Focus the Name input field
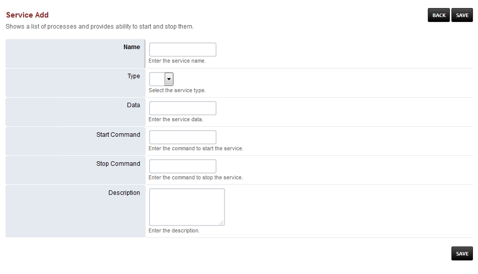 coord(183,50)
